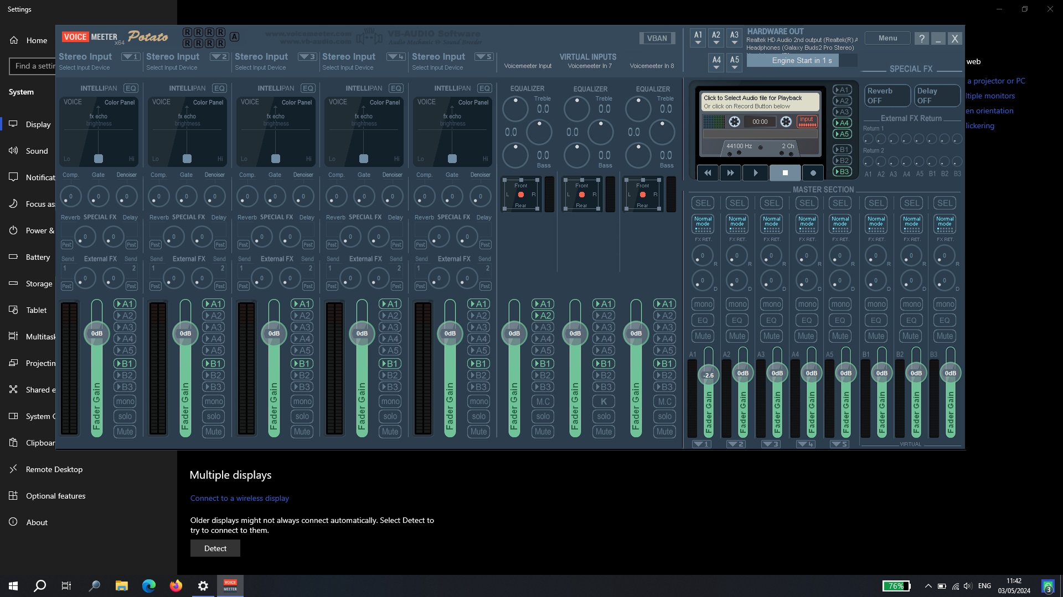Open the Voicemeeter help question mark

921,39
